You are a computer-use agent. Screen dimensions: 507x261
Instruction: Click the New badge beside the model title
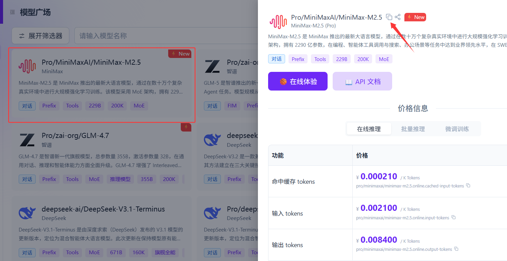[415, 17]
